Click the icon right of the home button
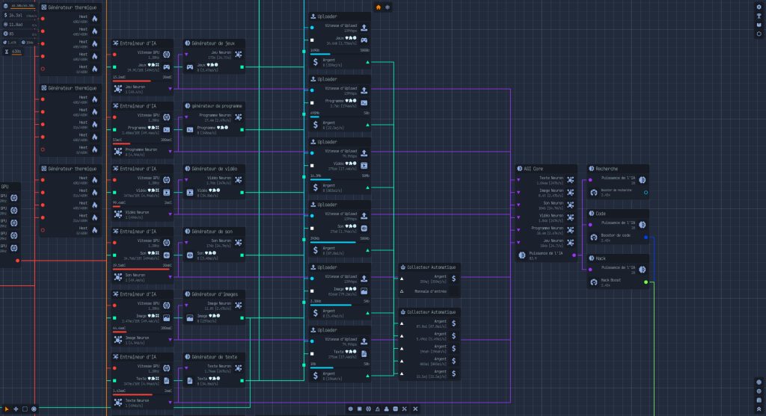 click(x=387, y=7)
